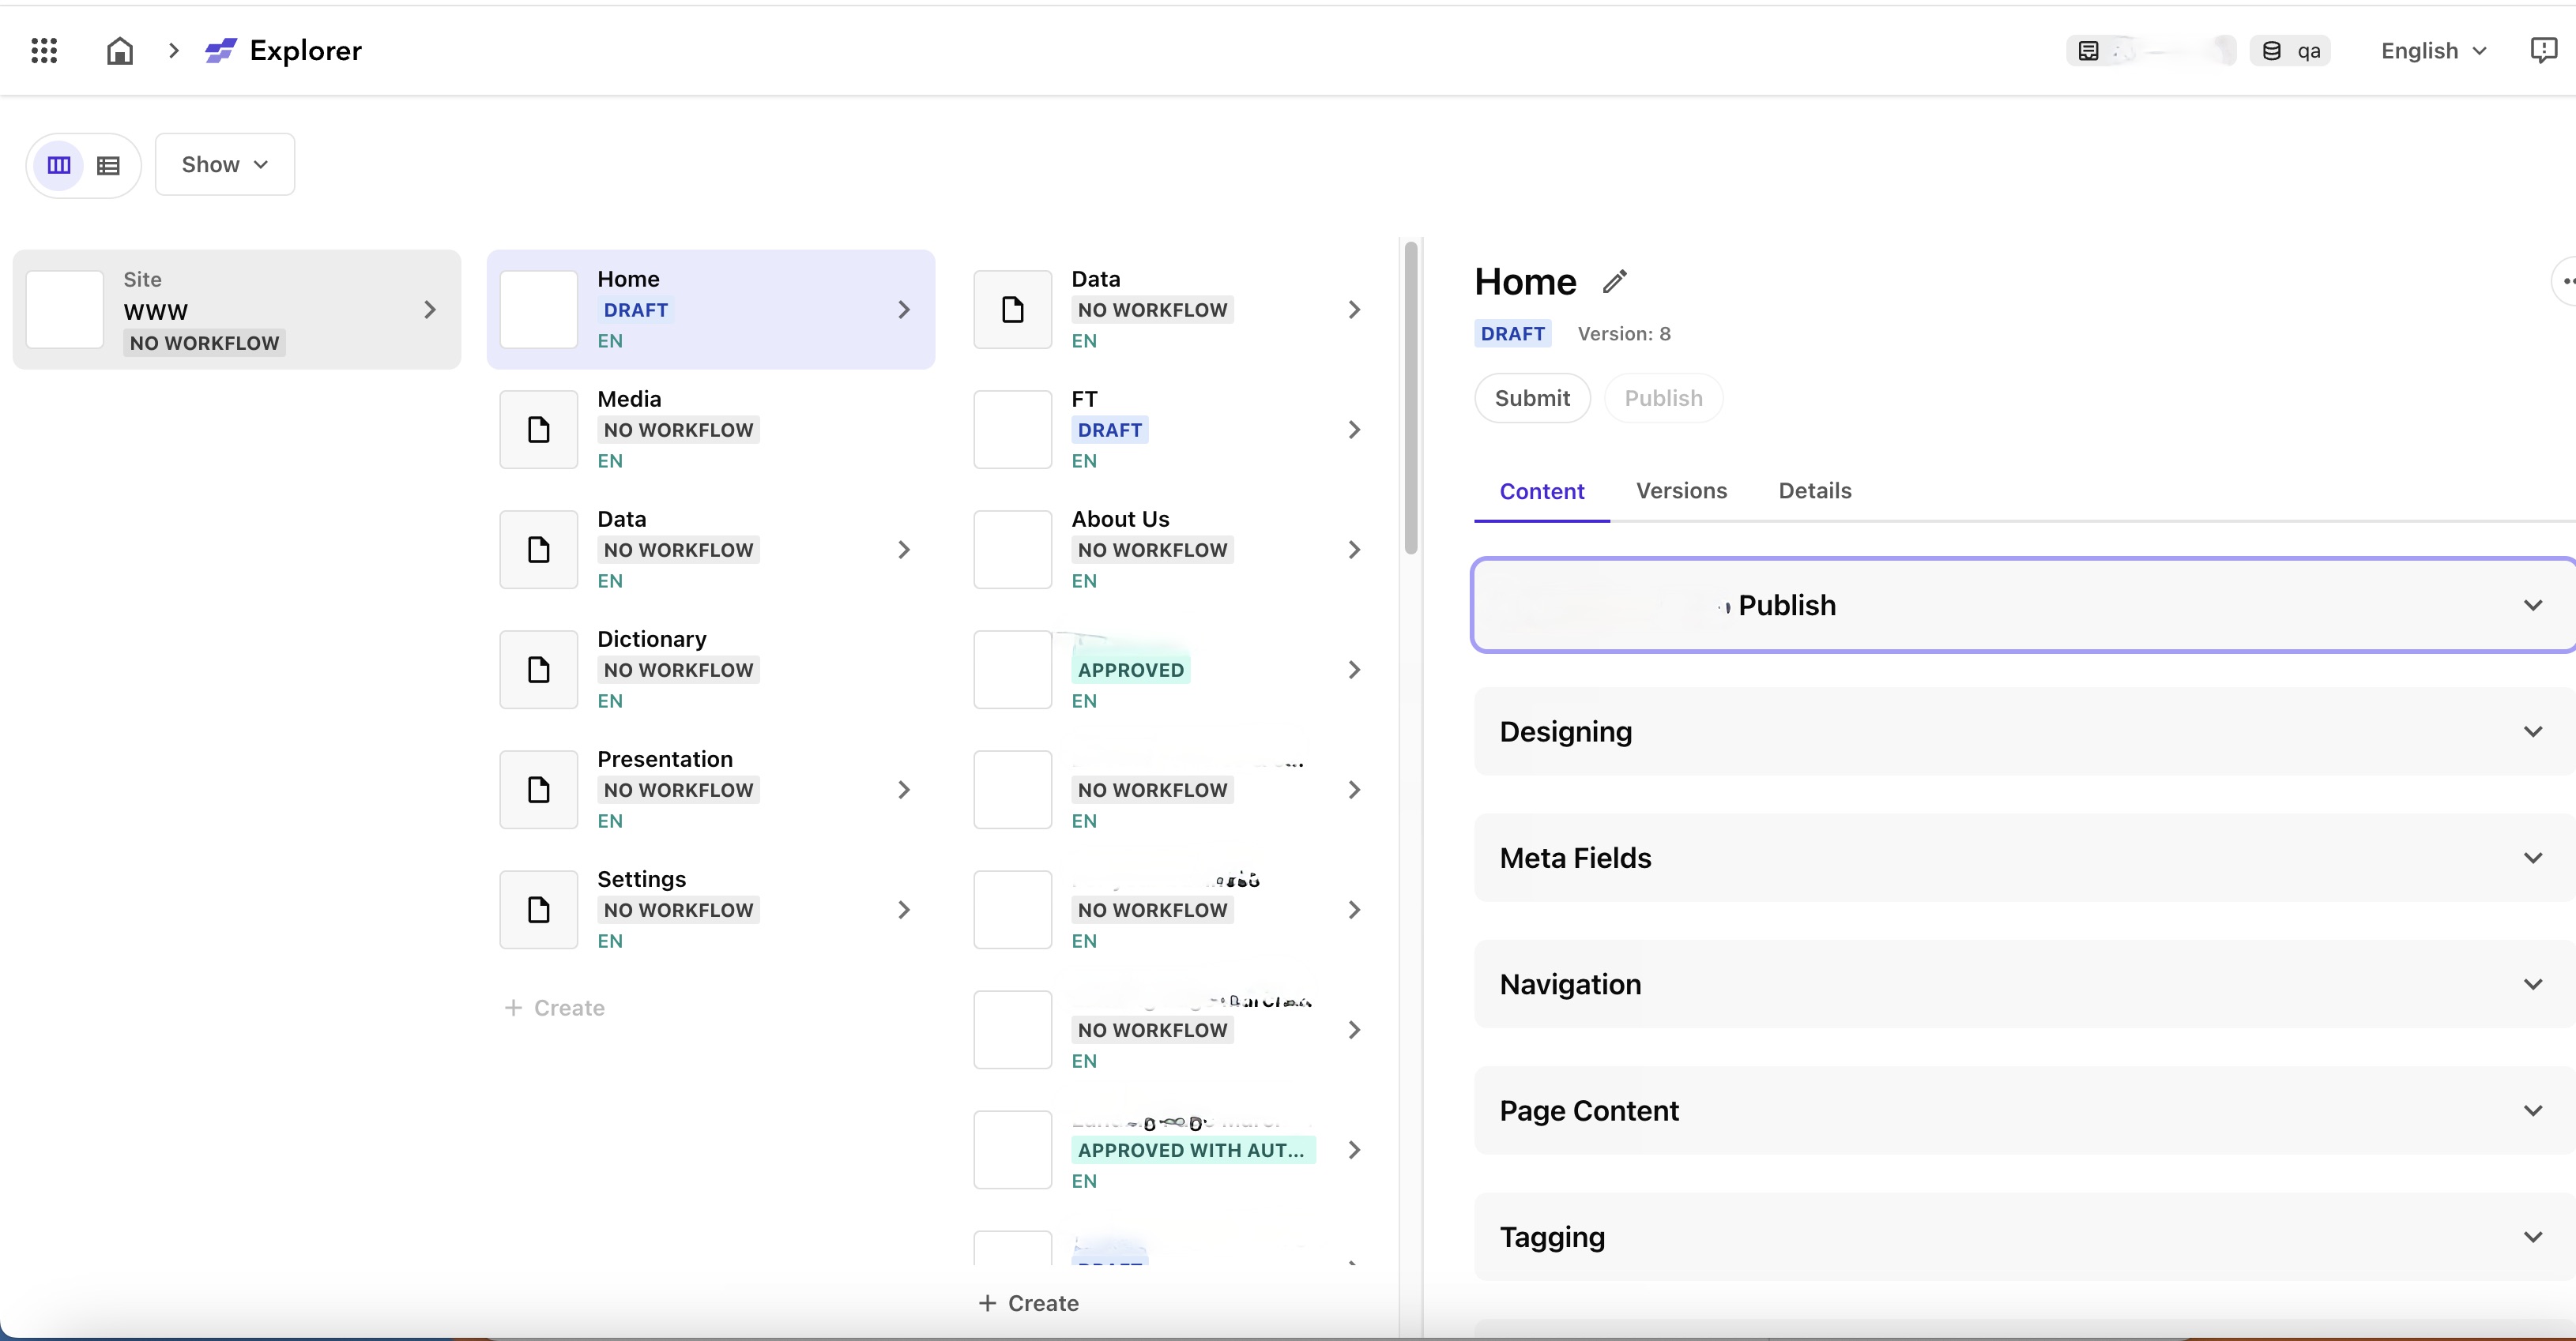This screenshot has height=1341, width=2576.
Task: Click the tenant selector icon in top bar
Action: [2088, 50]
